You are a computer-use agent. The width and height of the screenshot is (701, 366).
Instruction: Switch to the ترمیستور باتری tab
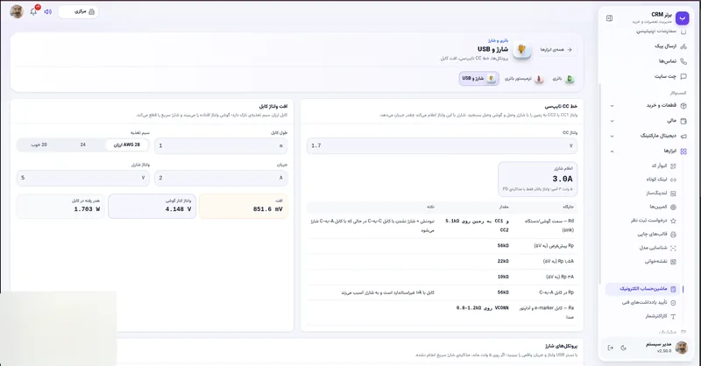tap(524, 79)
